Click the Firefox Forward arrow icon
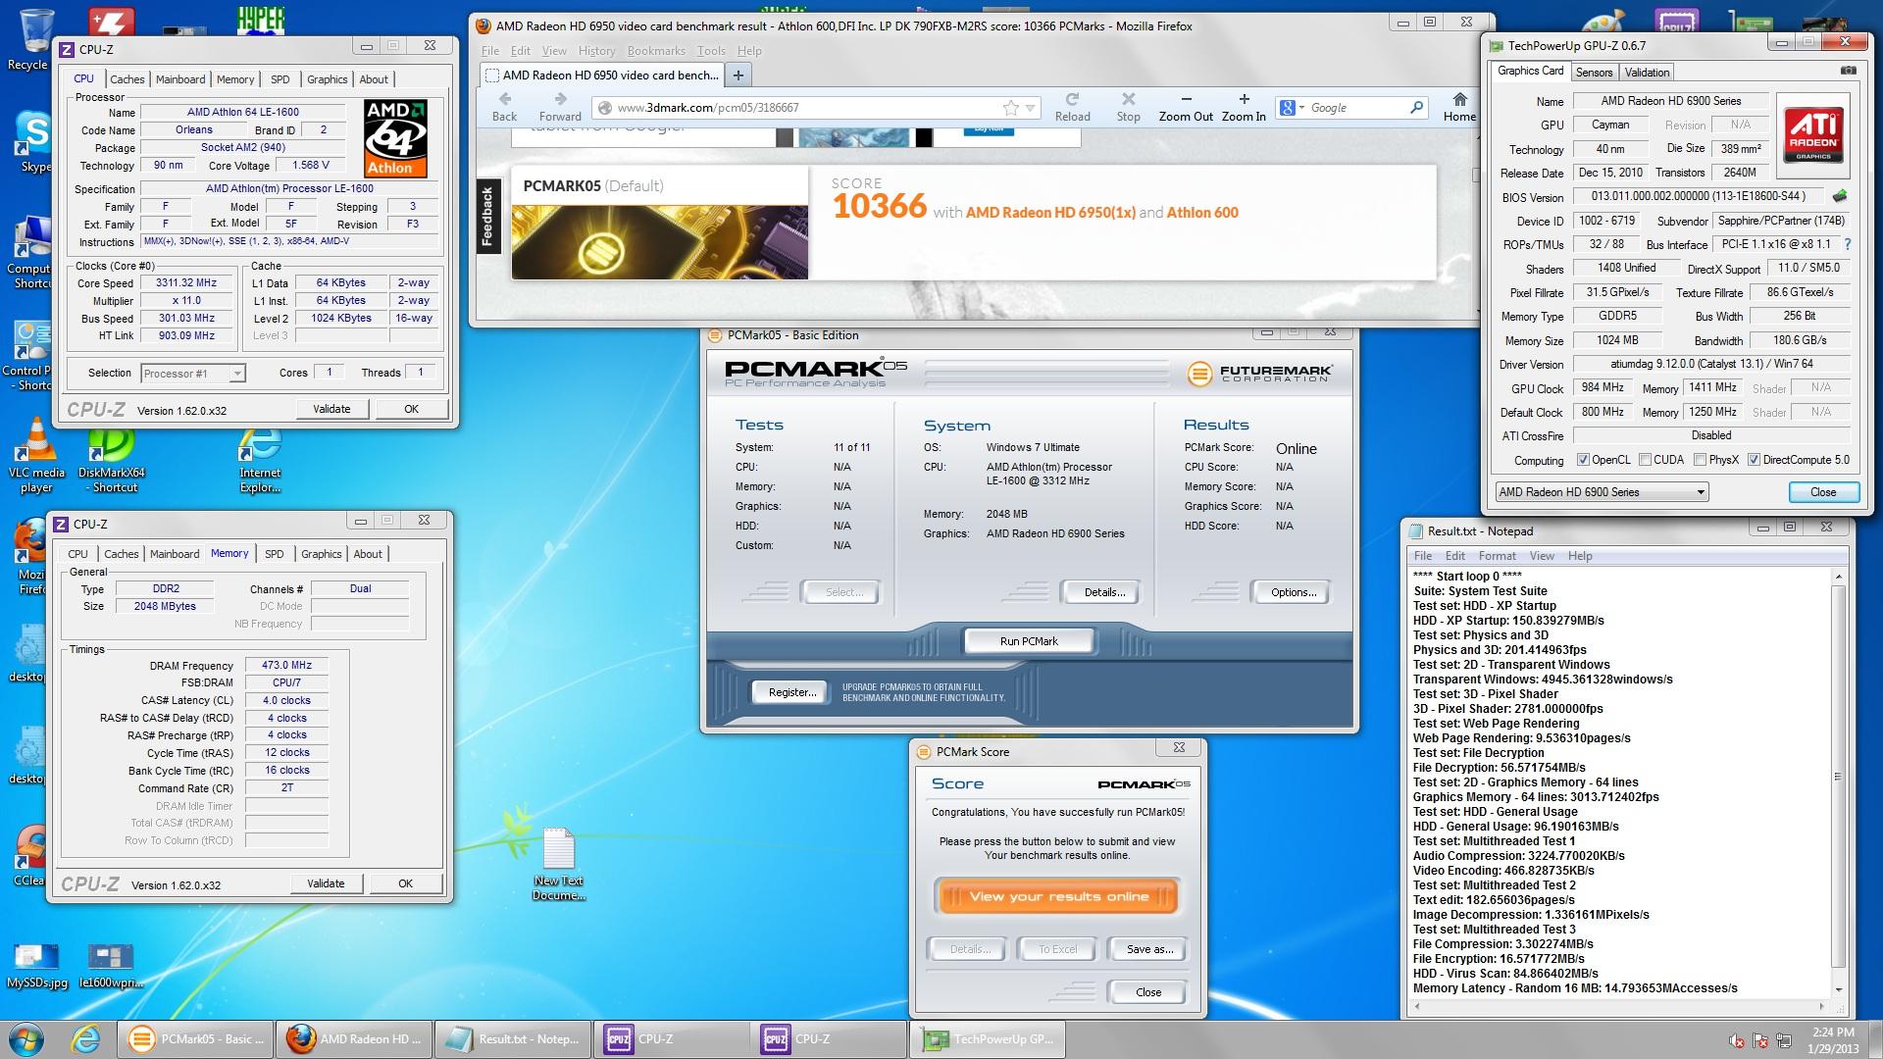1883x1059 pixels. 560,99
